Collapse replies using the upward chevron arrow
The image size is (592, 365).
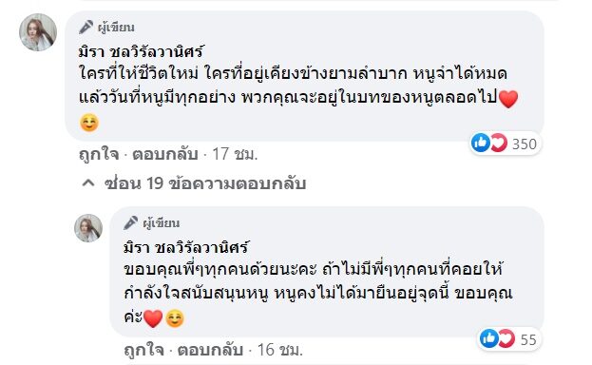(88, 183)
